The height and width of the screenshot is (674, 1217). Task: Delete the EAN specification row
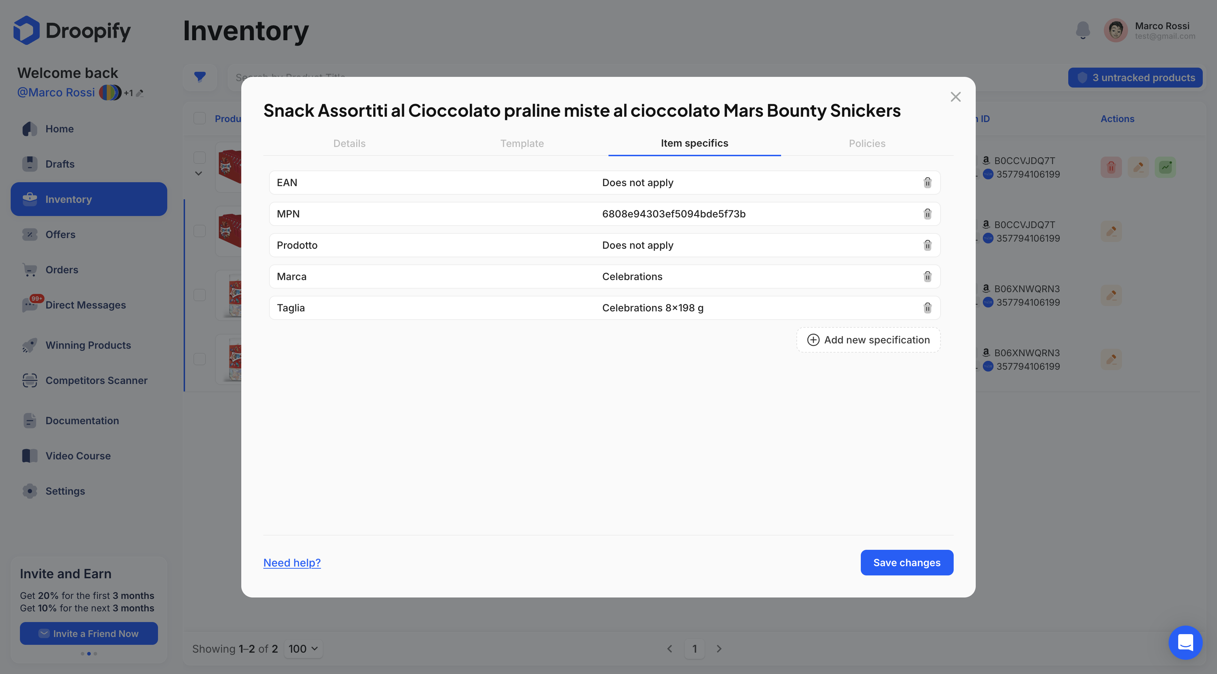pos(927,182)
